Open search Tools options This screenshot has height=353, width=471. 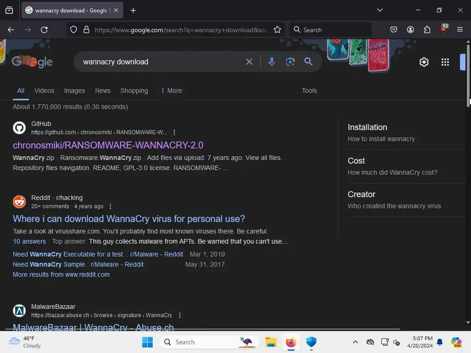(309, 91)
